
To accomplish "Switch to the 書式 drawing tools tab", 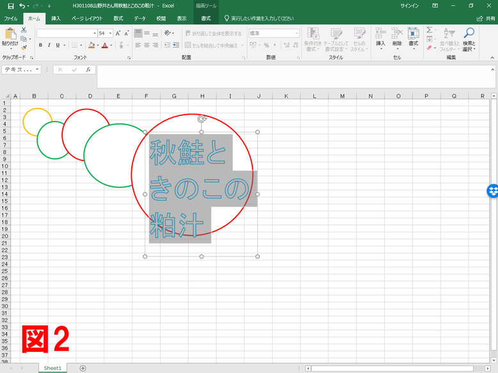I will coord(206,19).
